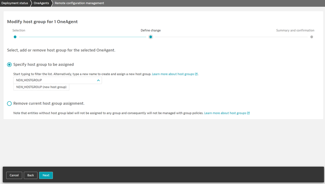This screenshot has height=184, width=325.
Task: Choose NEW_HOSTGROUP (new host group) option
Action: 41,87
